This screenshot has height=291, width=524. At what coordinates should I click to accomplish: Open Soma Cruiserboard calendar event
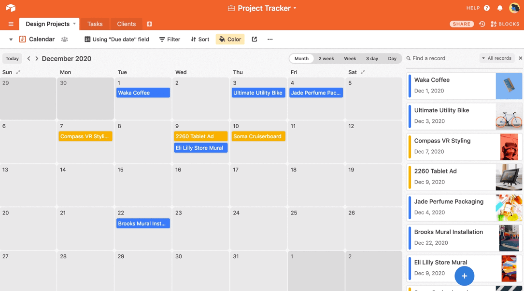[258, 136]
